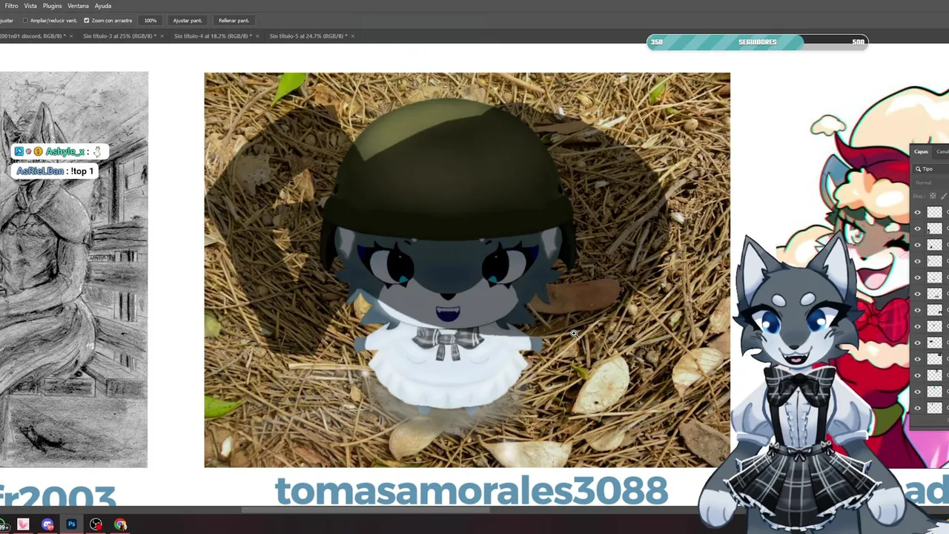Enable the Ampliar/reducir vent. checkbox
The image size is (949, 534).
(25, 21)
